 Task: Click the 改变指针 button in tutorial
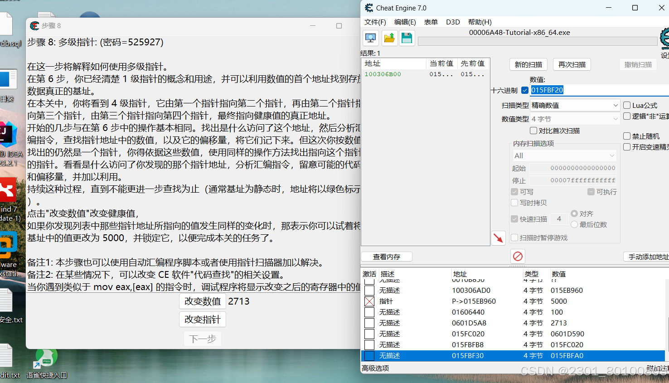[x=203, y=320]
